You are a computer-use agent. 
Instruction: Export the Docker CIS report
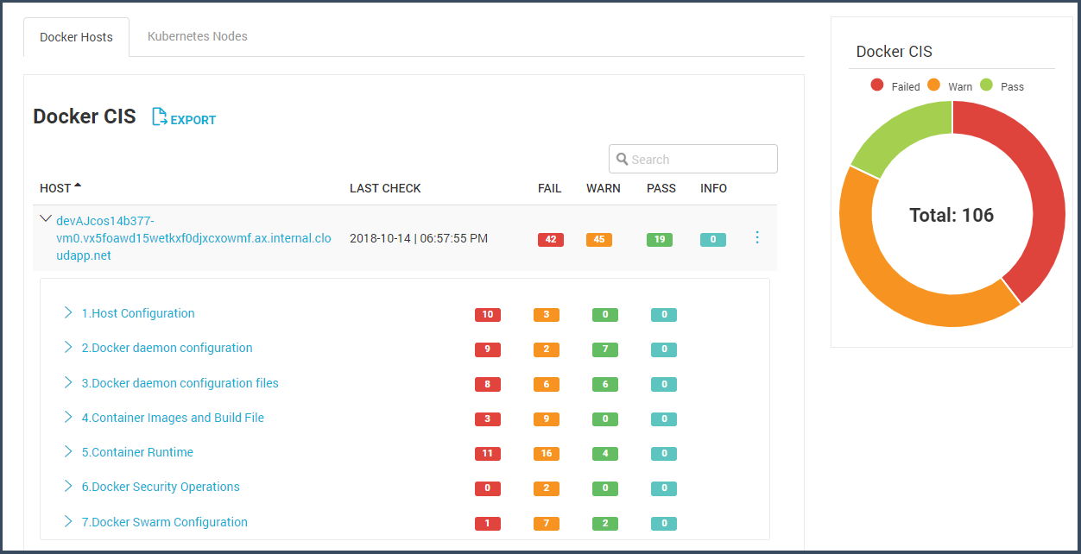[x=184, y=118]
